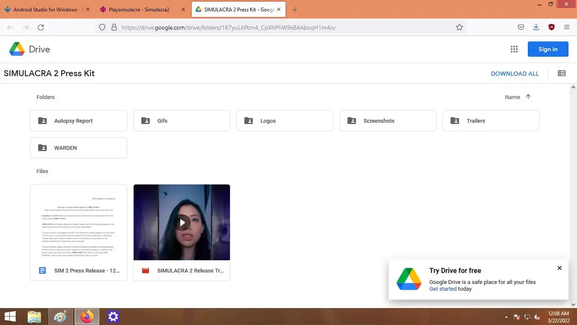
Task: Open the Paint app on taskbar
Action: click(x=61, y=317)
